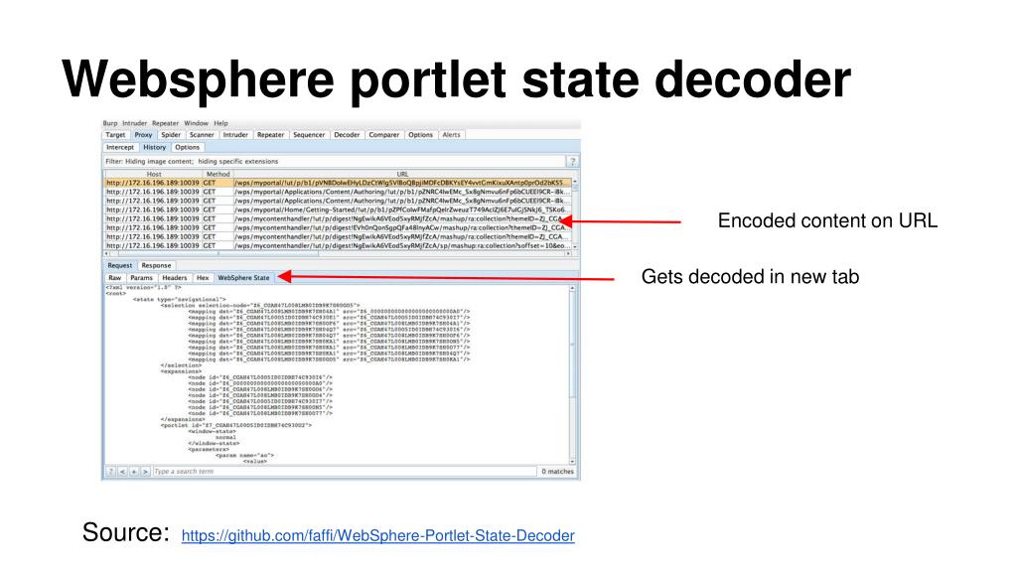Open the main Options tab next to Comparer

pyautogui.click(x=420, y=135)
